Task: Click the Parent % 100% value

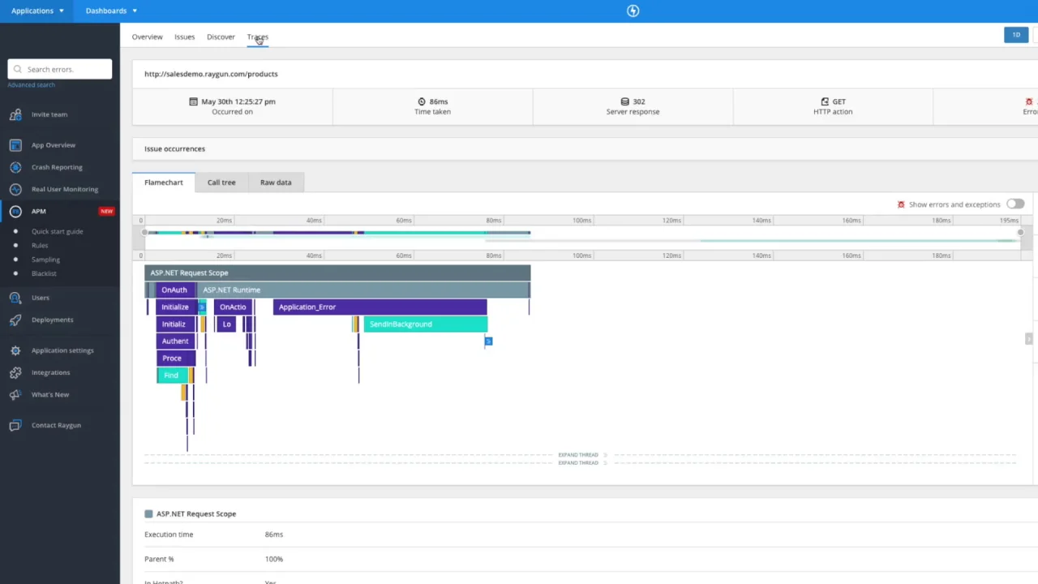Action: (274, 559)
